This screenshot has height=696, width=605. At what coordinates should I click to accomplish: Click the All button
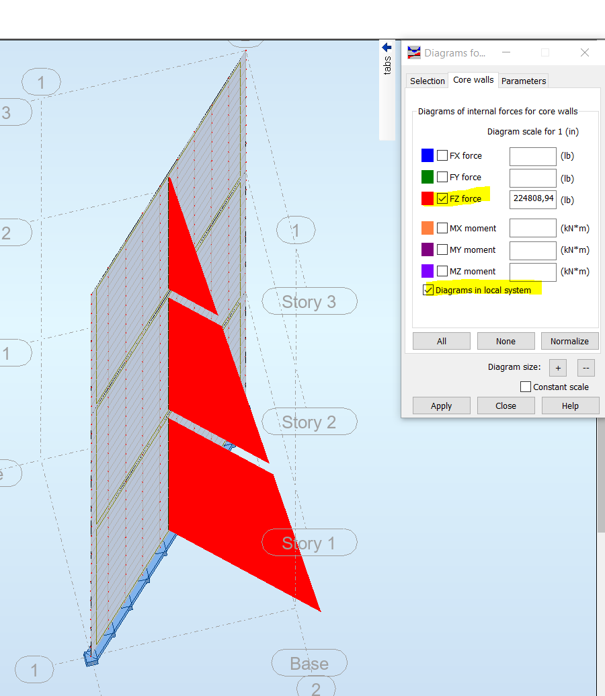pos(441,341)
